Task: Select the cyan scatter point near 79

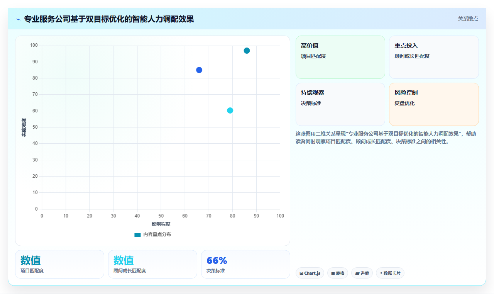Action: pos(230,110)
